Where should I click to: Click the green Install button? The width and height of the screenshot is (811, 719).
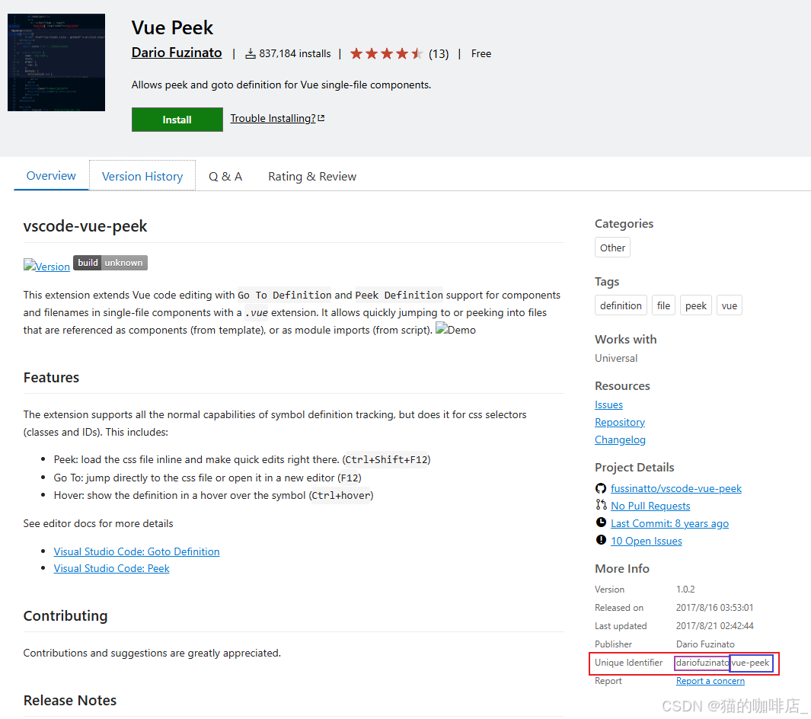click(177, 120)
